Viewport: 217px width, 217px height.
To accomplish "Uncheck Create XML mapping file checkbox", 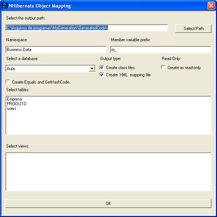I will tap(102, 75).
